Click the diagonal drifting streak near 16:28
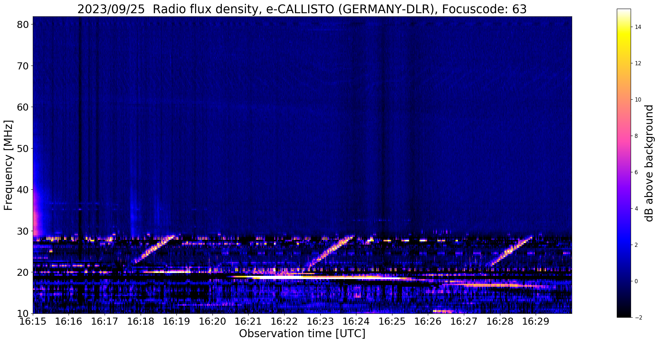Screen dimensions: 659x343 [x=511, y=251]
